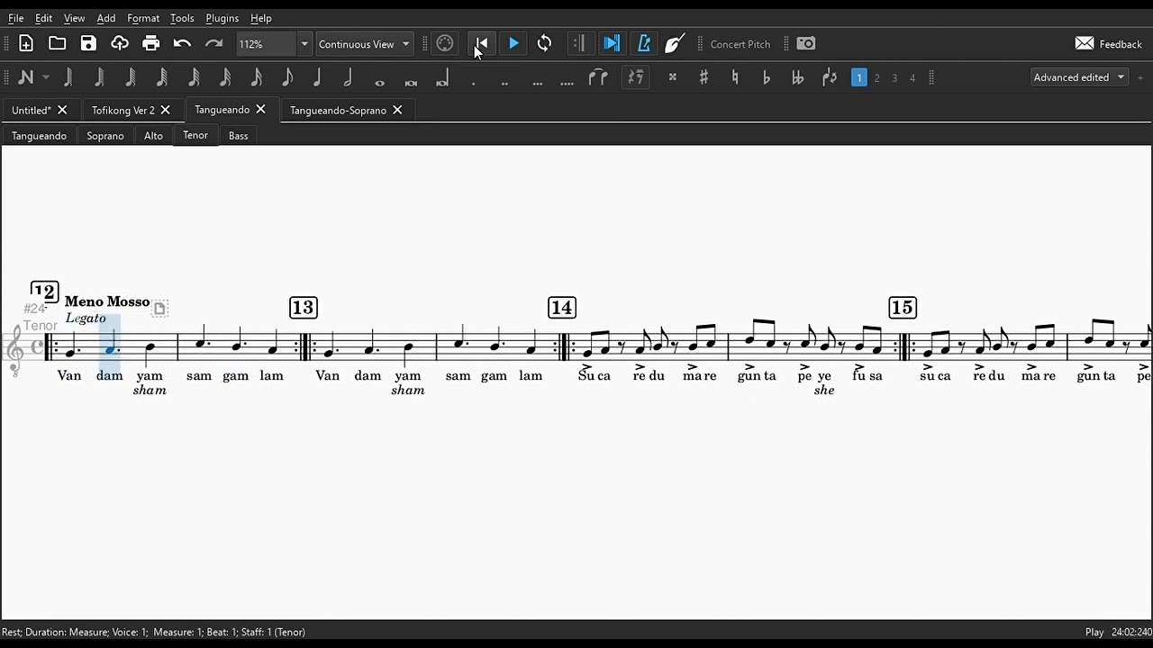The height and width of the screenshot is (648, 1153).
Task: Switch to the Bass part tab
Action: [239, 136]
